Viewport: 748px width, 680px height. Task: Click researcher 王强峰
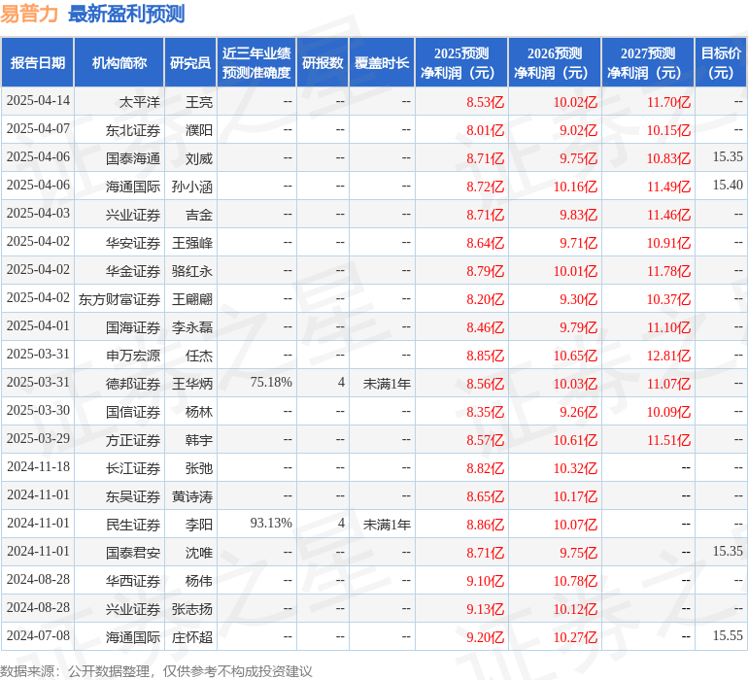click(192, 243)
